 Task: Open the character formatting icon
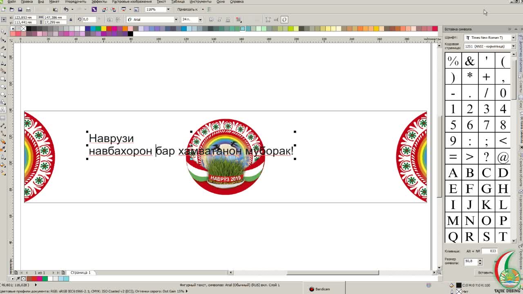click(x=268, y=20)
